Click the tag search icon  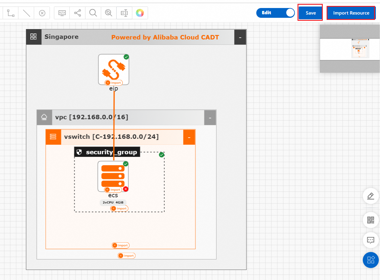(109, 13)
